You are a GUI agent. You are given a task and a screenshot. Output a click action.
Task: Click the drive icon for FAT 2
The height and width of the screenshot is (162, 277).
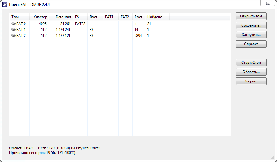[13, 36]
